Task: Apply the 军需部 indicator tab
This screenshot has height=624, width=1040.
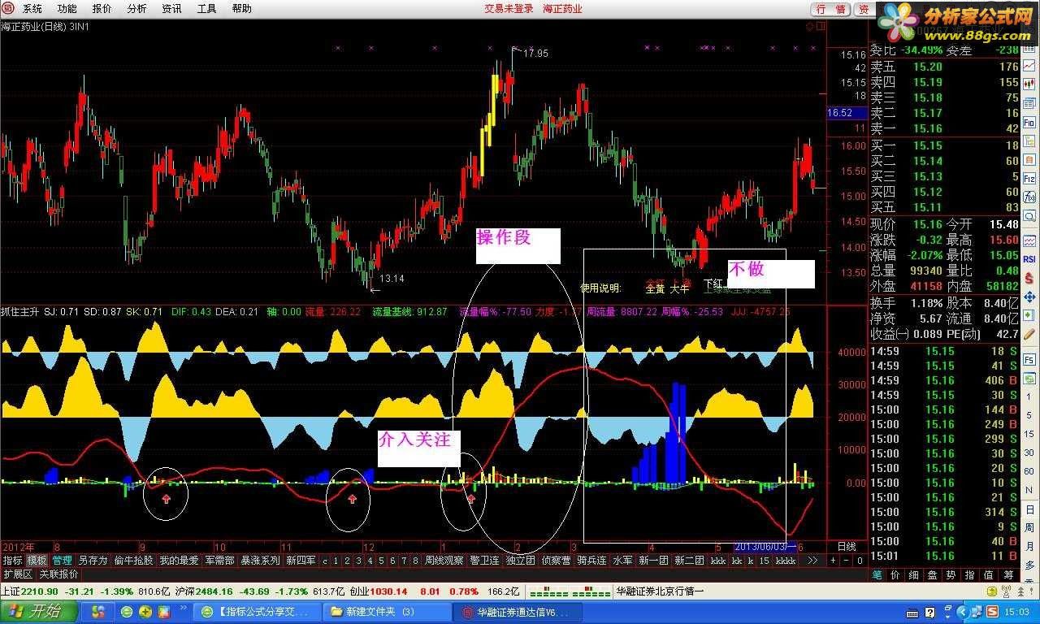Action: [219, 561]
